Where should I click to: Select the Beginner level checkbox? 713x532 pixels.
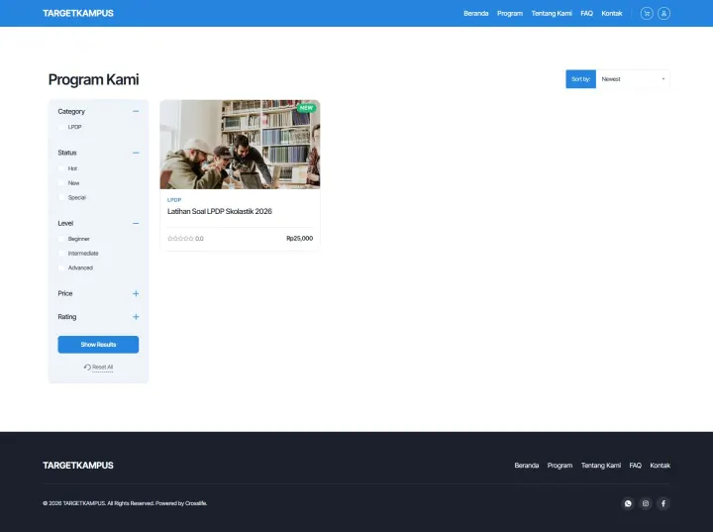61,239
